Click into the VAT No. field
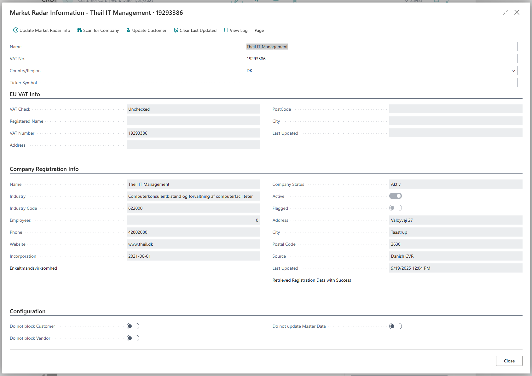This screenshot has width=532, height=376. [381, 59]
